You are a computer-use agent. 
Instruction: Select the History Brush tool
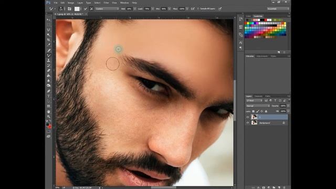(49, 66)
